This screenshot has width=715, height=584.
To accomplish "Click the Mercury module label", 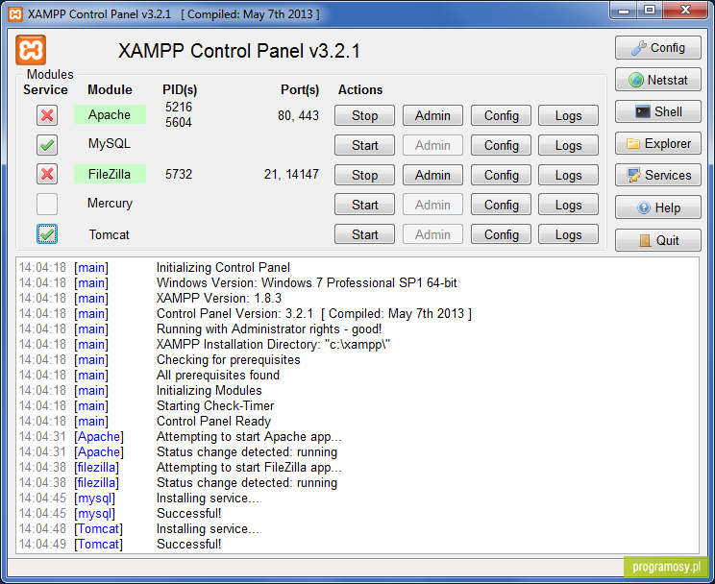I will point(110,203).
